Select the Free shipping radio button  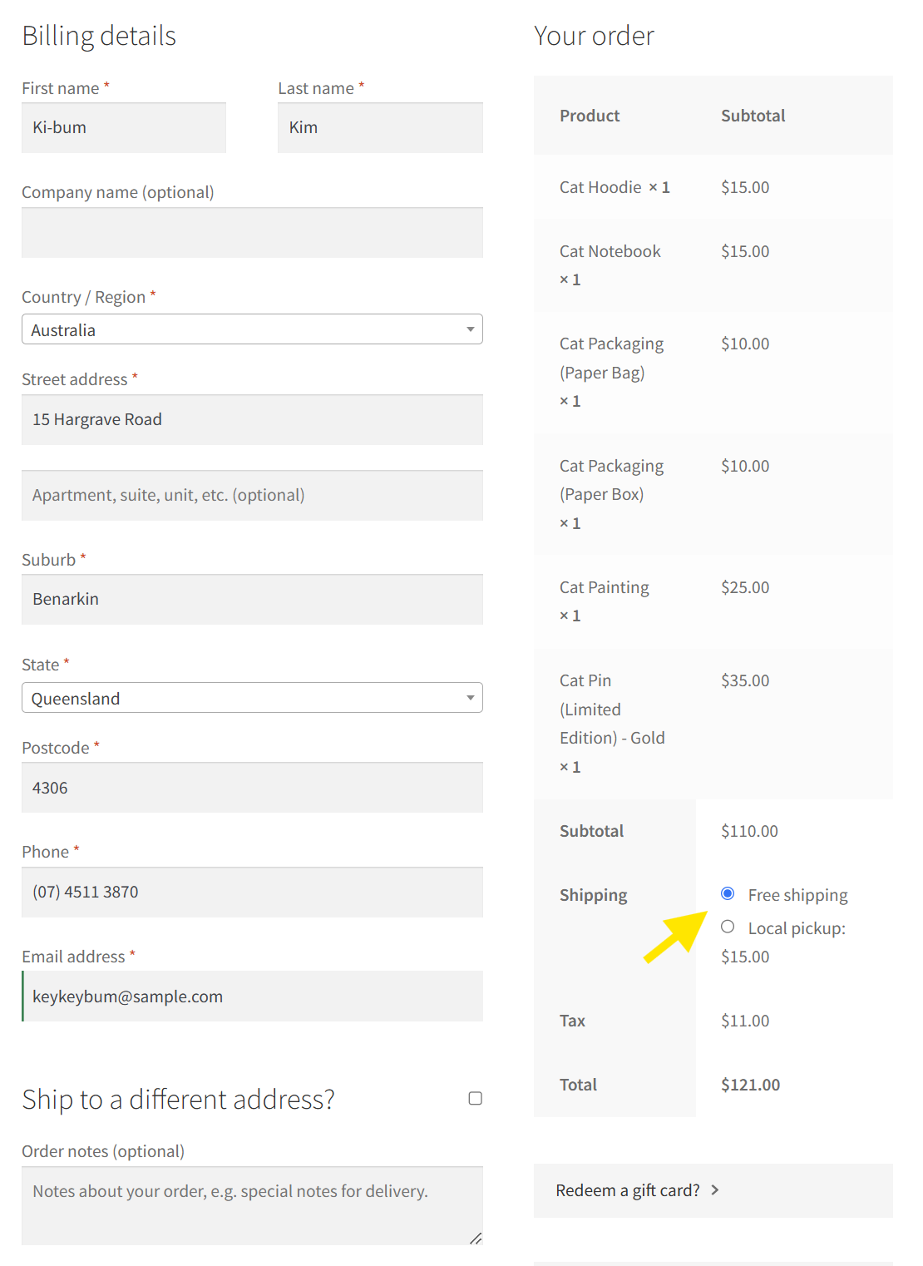[728, 893]
